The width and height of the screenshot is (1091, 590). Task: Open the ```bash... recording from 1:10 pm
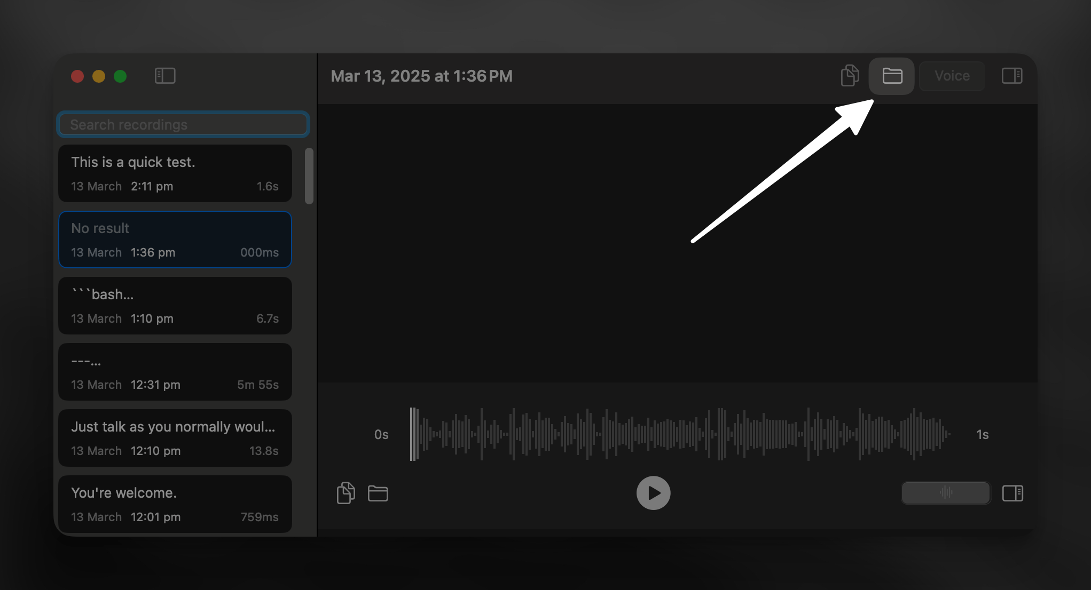coord(175,306)
